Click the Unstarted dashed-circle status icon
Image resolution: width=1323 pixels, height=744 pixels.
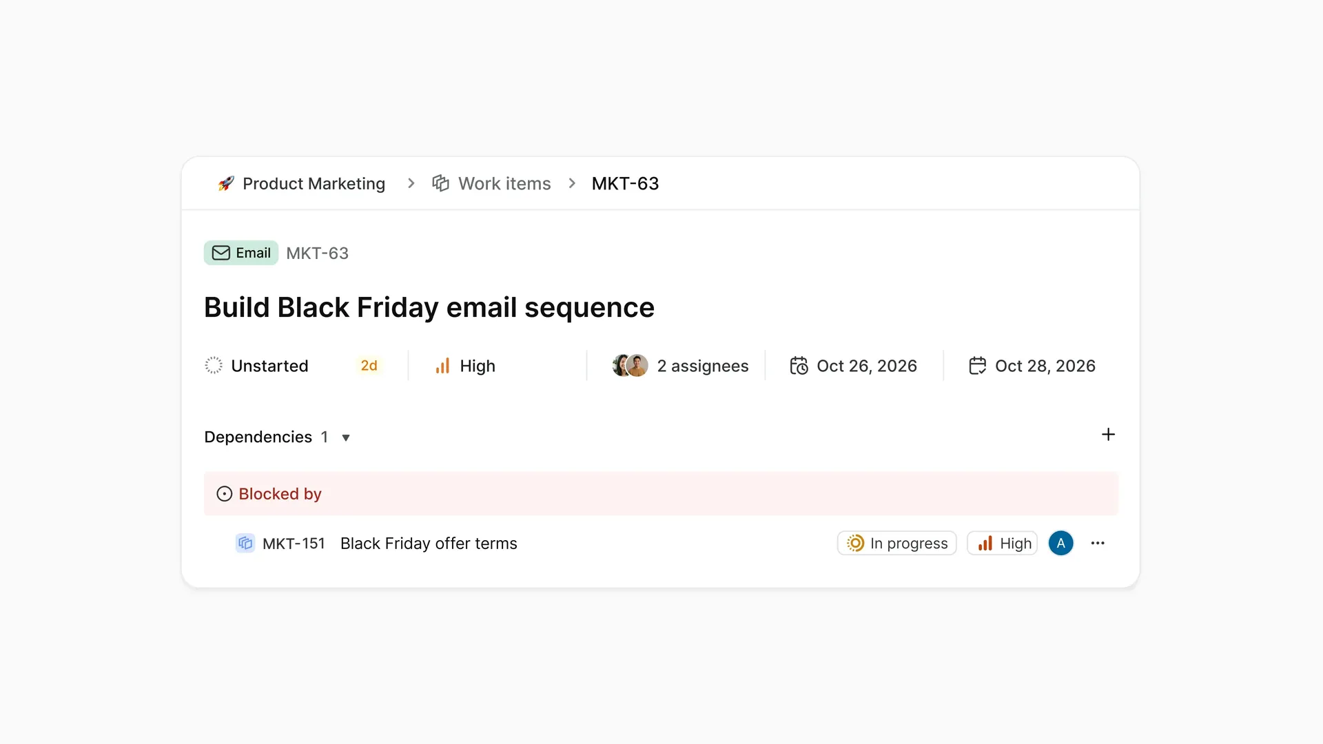(214, 365)
